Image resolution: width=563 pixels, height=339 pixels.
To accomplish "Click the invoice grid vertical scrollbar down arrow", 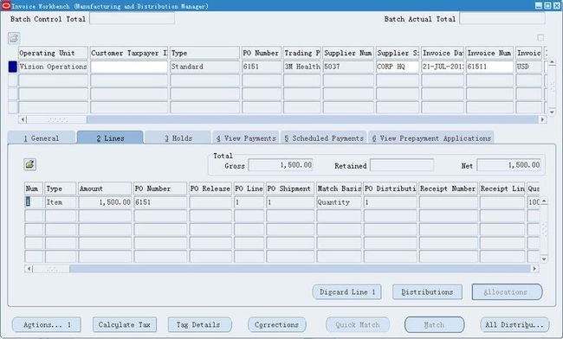I will tap(552, 112).
